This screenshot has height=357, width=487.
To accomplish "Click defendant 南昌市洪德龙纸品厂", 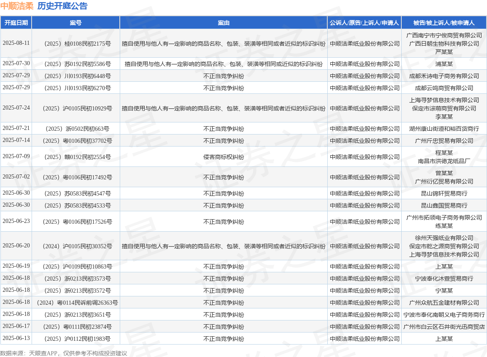I will point(444,161).
